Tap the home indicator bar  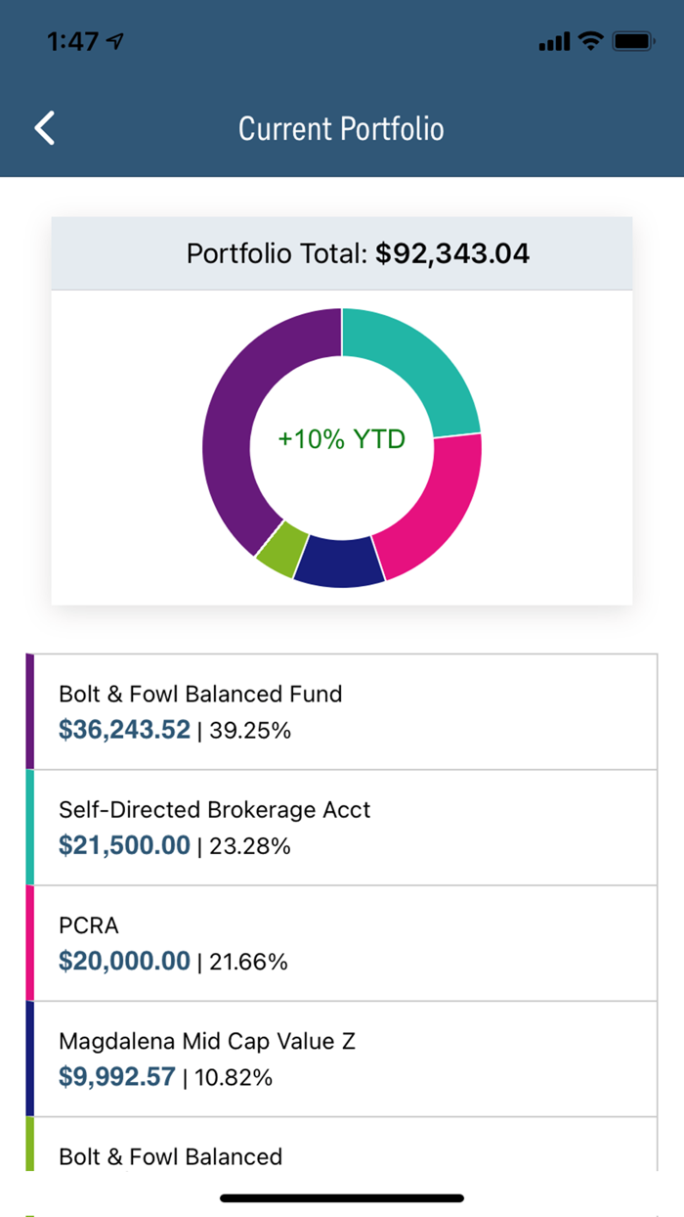pyautogui.click(x=341, y=1197)
